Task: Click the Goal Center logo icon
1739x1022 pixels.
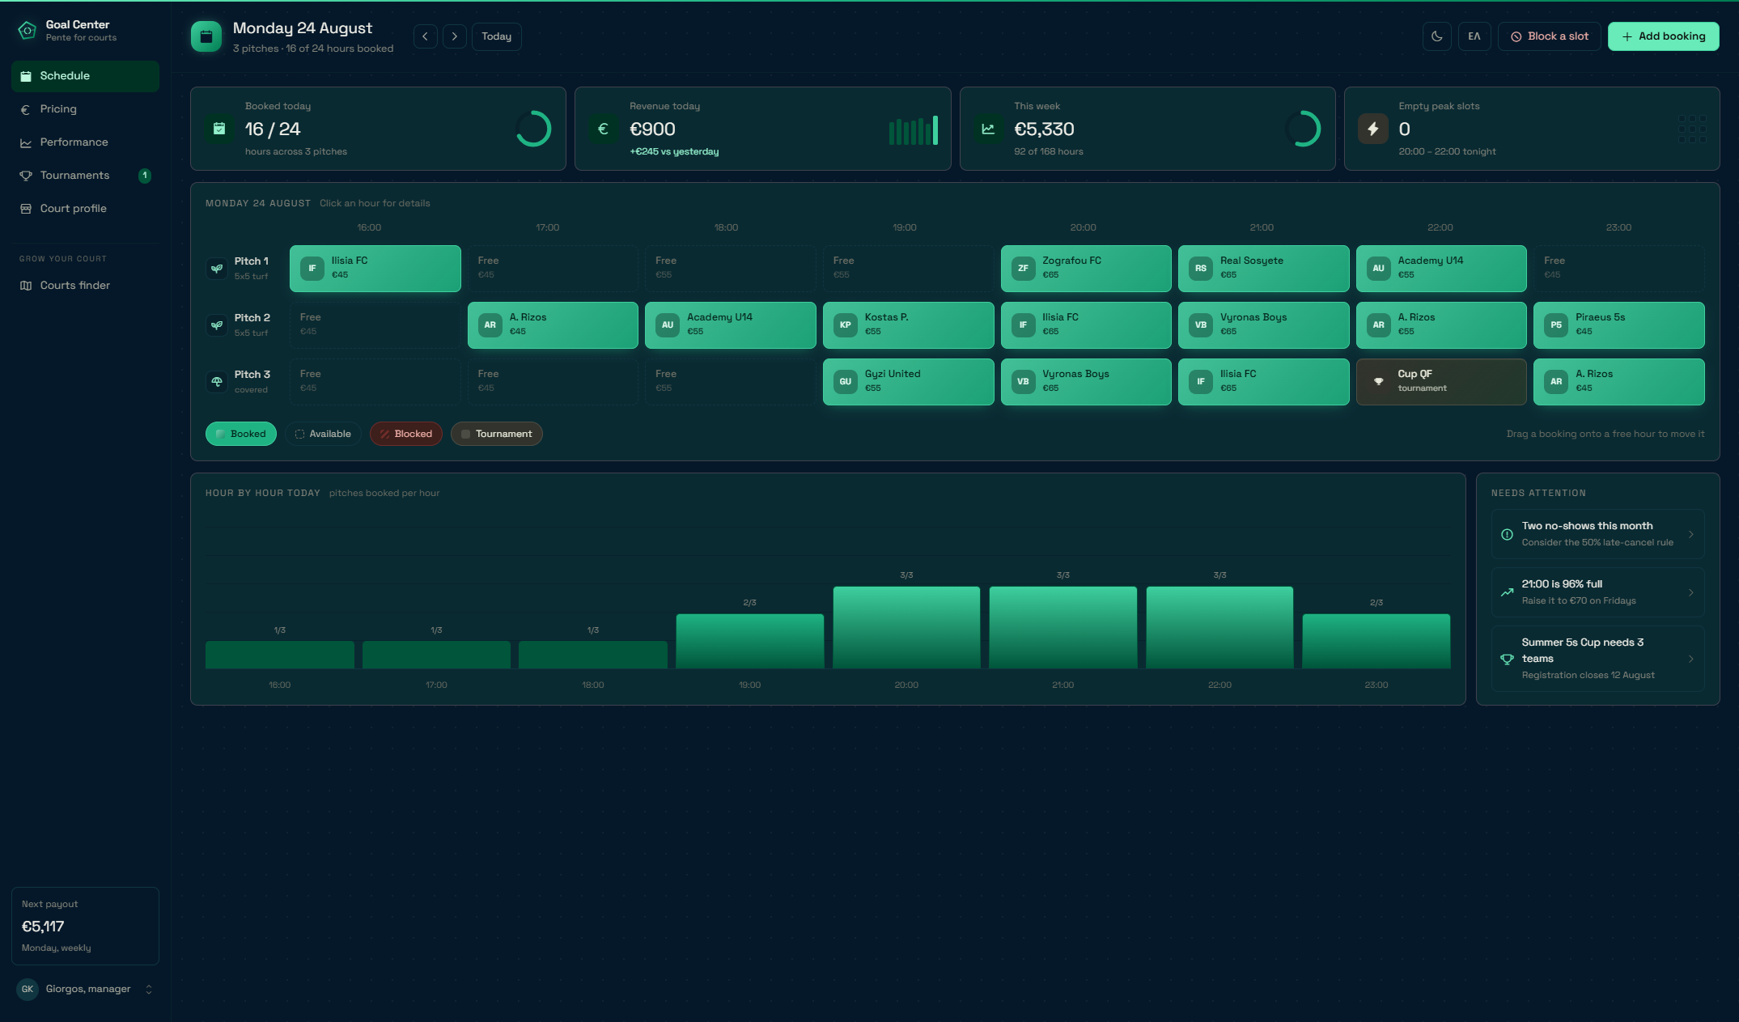Action: pyautogui.click(x=27, y=31)
